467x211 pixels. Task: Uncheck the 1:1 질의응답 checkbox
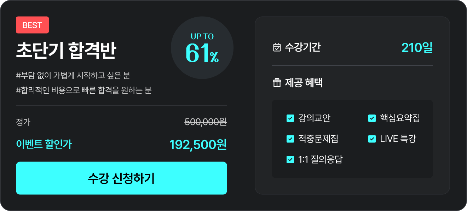pyautogui.click(x=290, y=159)
